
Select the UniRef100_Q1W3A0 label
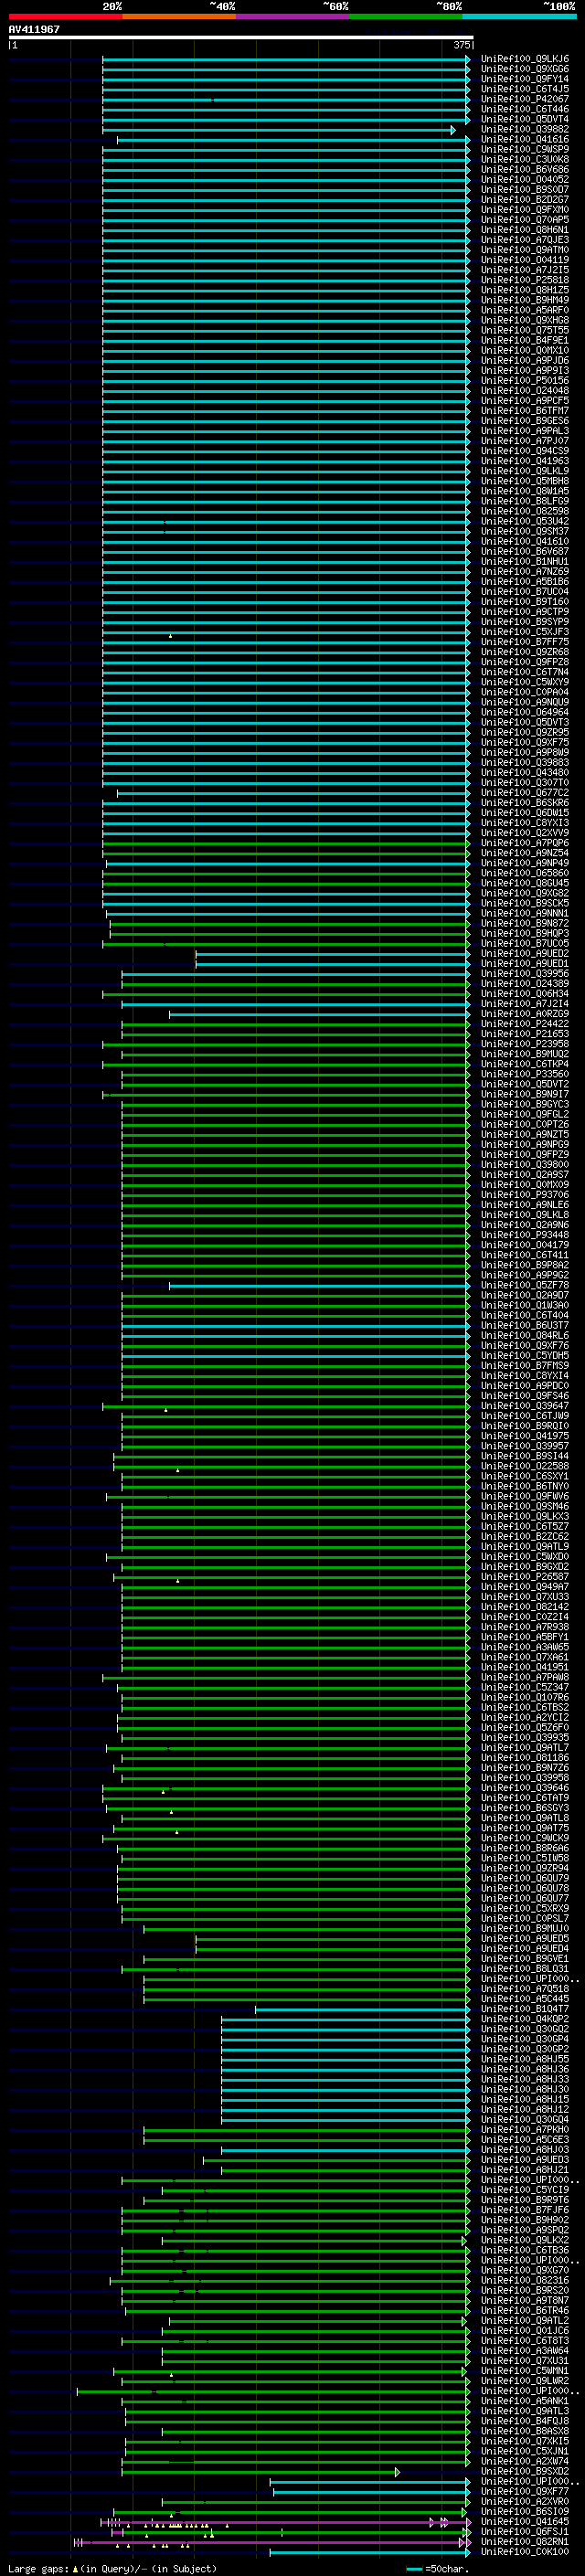(x=525, y=1306)
